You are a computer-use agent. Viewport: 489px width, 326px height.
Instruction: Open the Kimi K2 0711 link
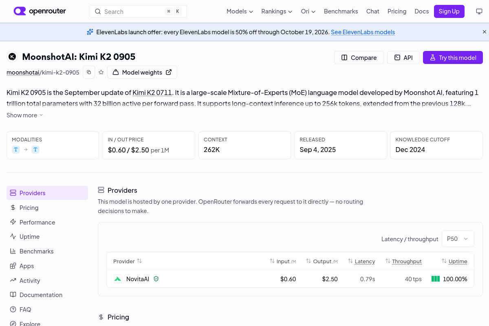pyautogui.click(x=152, y=93)
